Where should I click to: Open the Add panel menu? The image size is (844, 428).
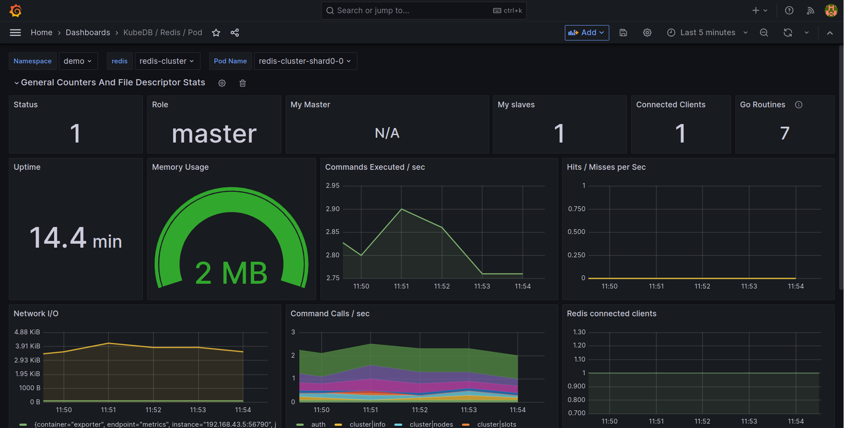(x=586, y=33)
